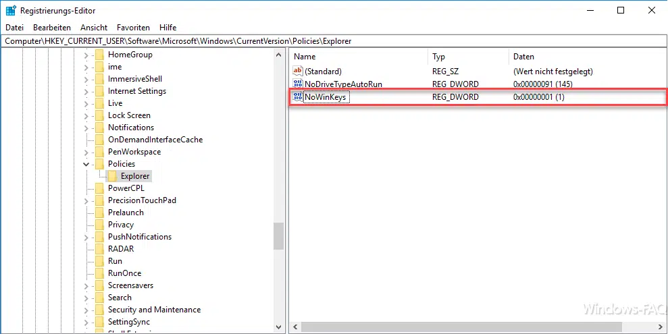The image size is (668, 334).
Task: Click the Registry Editor title bar icon
Action: point(11,10)
